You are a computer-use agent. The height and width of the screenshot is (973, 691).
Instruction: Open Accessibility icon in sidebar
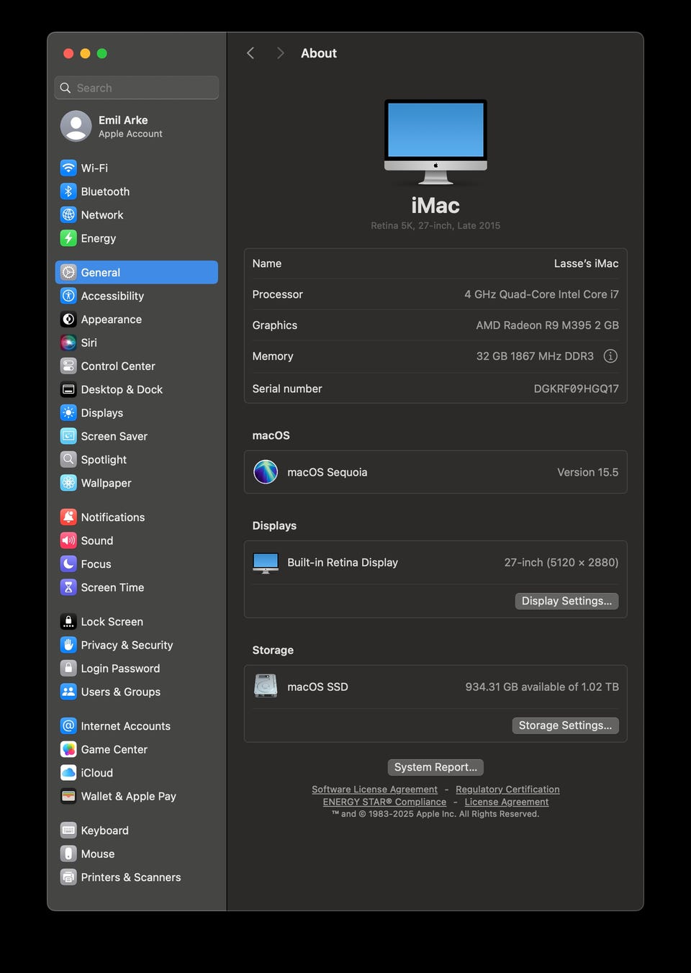[x=68, y=296]
